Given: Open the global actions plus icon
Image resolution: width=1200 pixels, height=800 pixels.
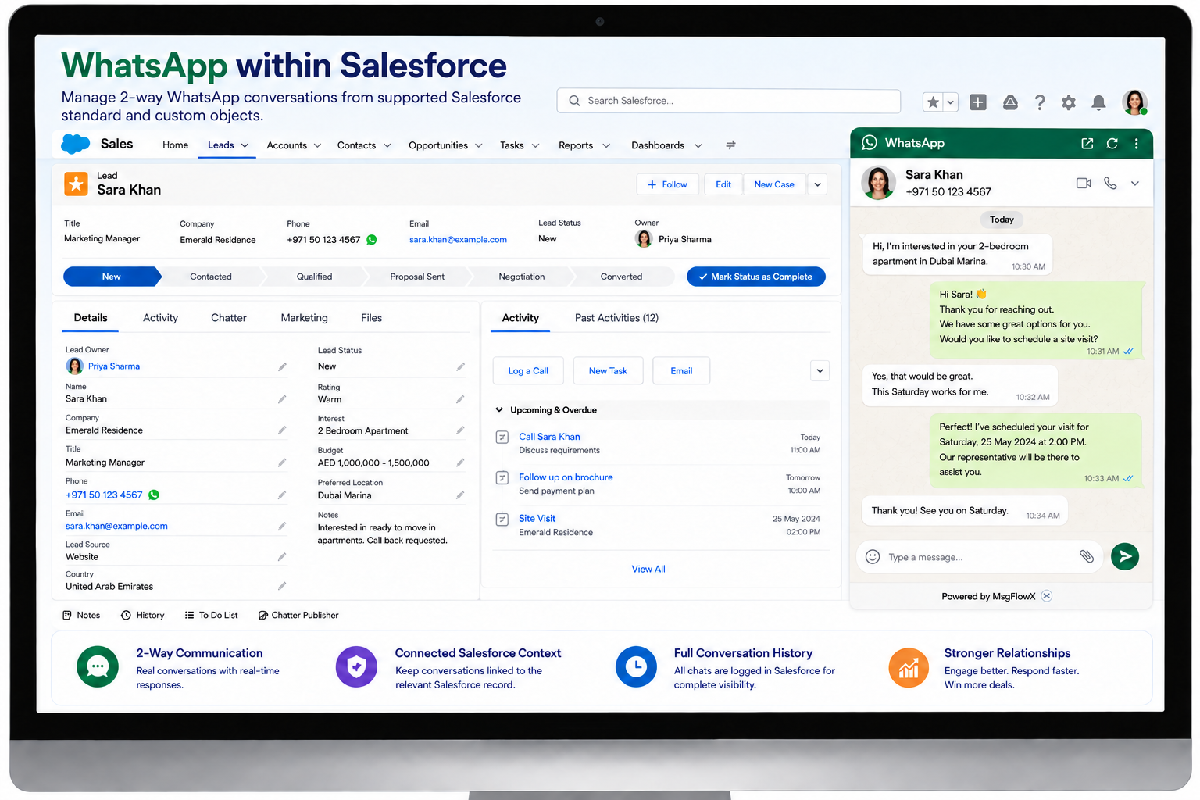Looking at the screenshot, I should click(978, 102).
